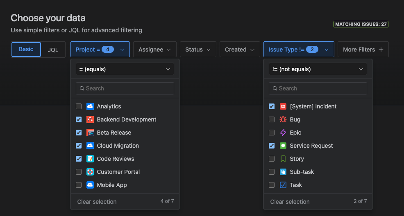404x216 pixels.
Task: Click the Cloud Migration project icon
Action: click(90, 146)
